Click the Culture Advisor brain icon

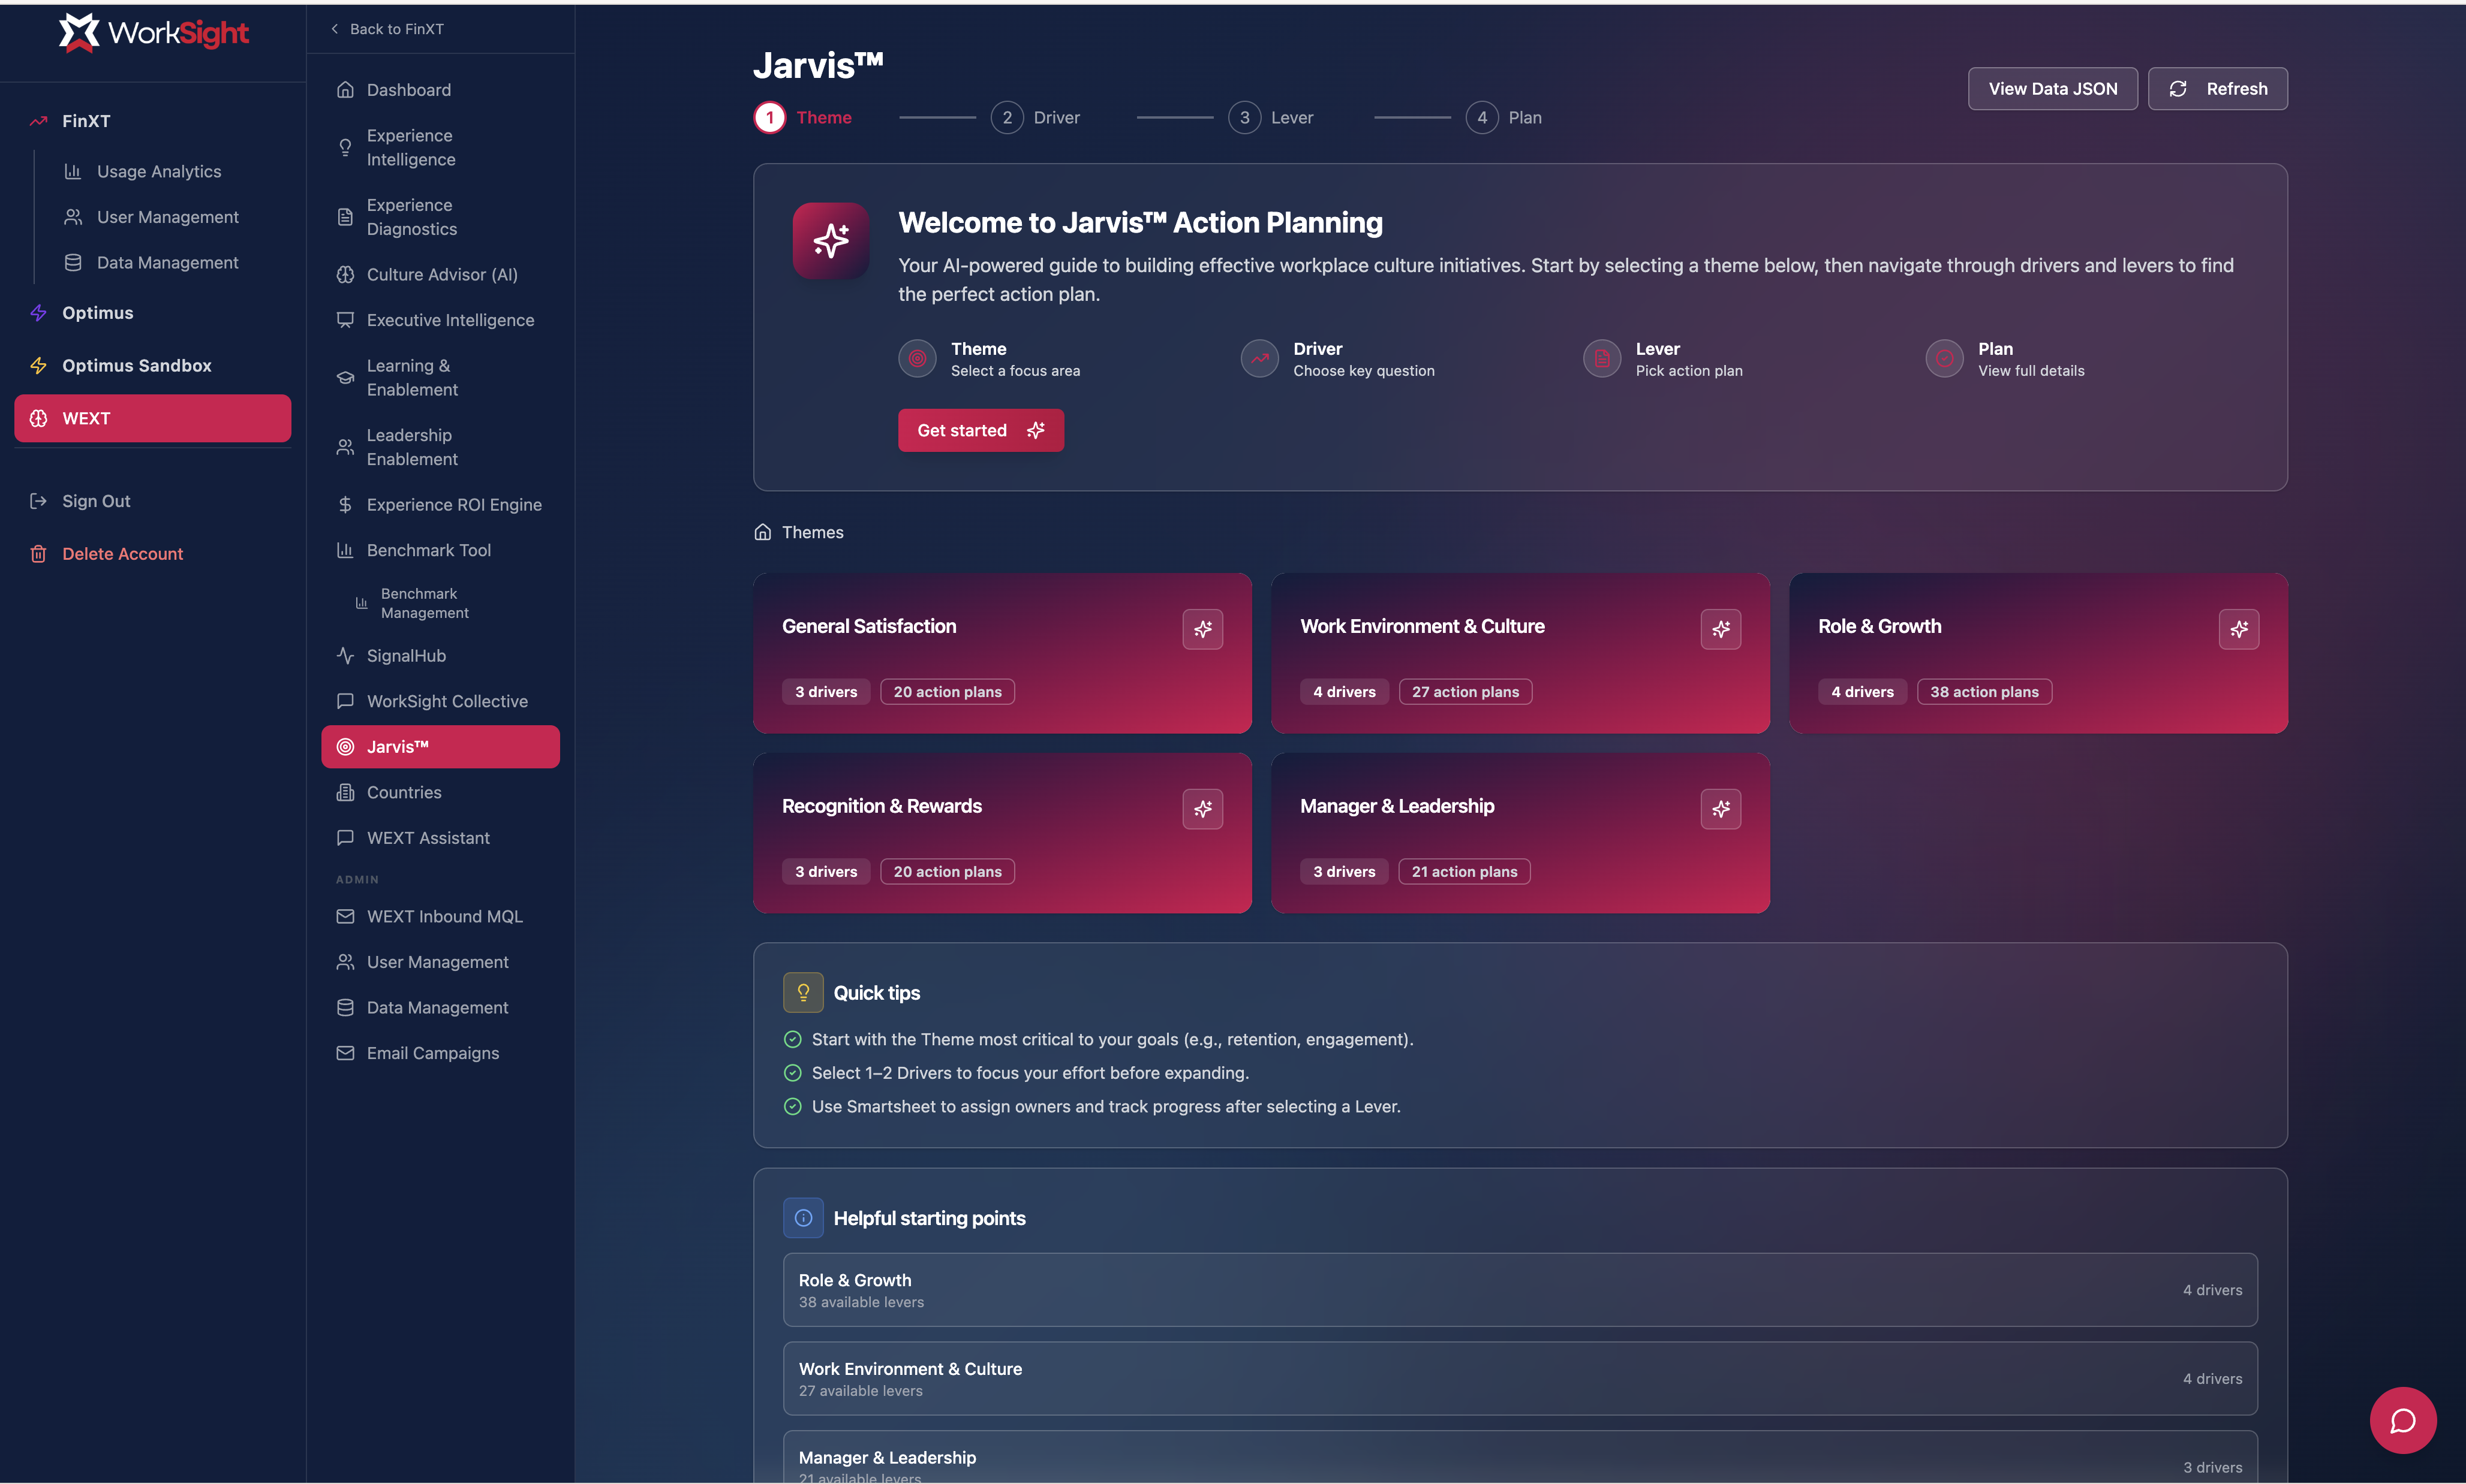[x=345, y=274]
